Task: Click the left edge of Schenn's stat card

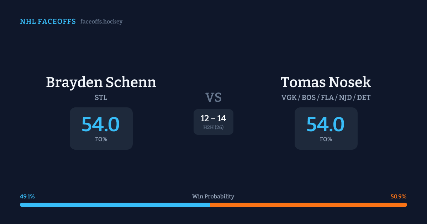Action: (x=71, y=128)
